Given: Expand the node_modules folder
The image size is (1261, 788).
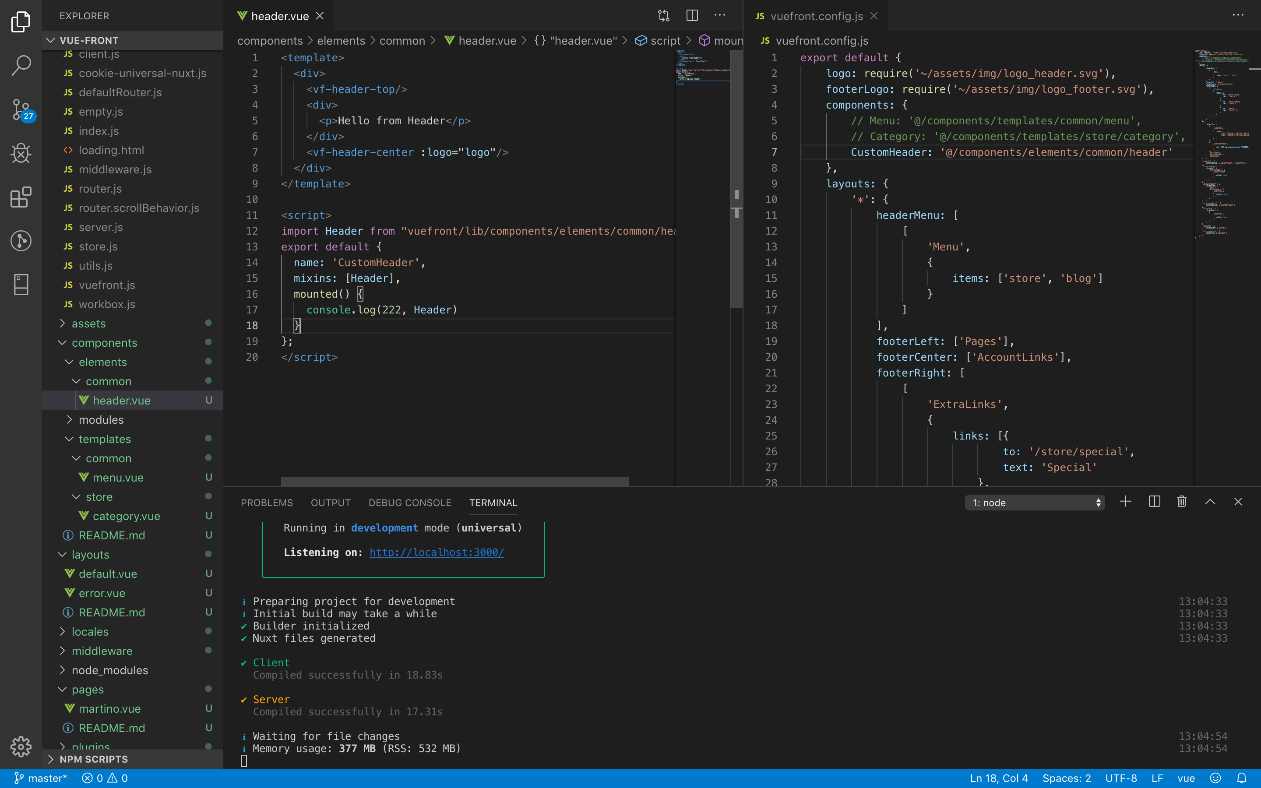Looking at the screenshot, I should tap(109, 670).
